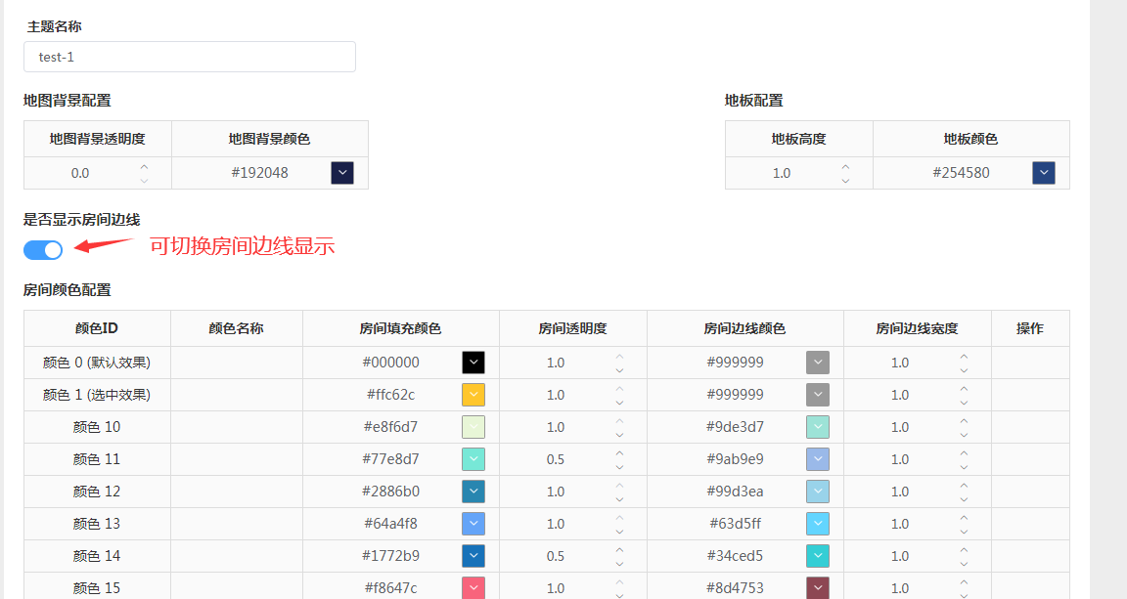This screenshot has width=1127, height=599.
Task: Click floor height input showing 1.0
Action: pos(783,173)
